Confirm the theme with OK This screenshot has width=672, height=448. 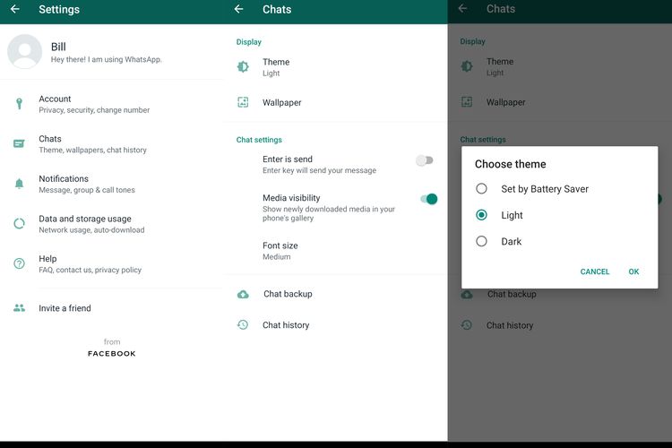pyautogui.click(x=633, y=271)
